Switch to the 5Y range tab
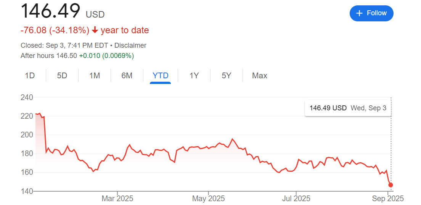This screenshot has width=421, height=205. pyautogui.click(x=227, y=76)
